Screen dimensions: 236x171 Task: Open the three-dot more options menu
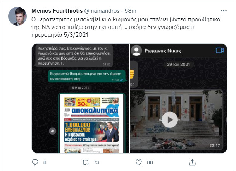(x=224, y=11)
